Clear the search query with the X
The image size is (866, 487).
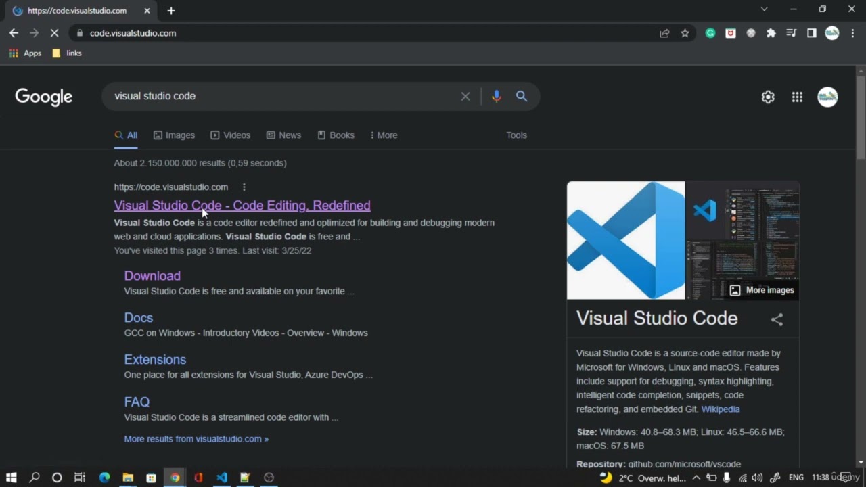[x=465, y=97]
